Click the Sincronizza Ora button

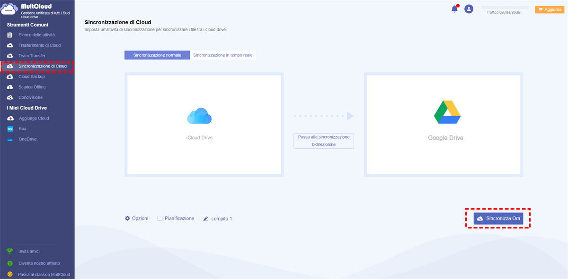(498, 219)
